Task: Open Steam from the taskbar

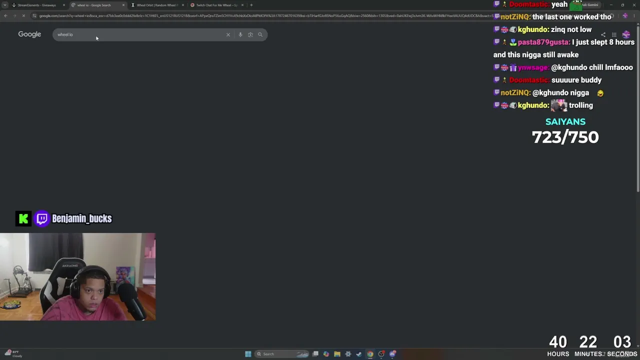Action: [359, 354]
